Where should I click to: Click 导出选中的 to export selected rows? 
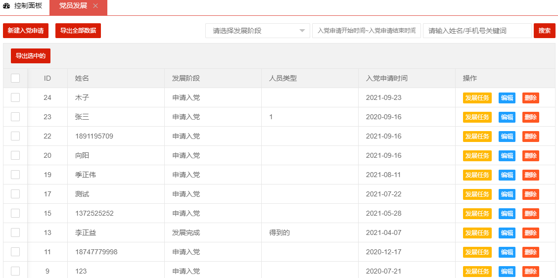point(31,56)
